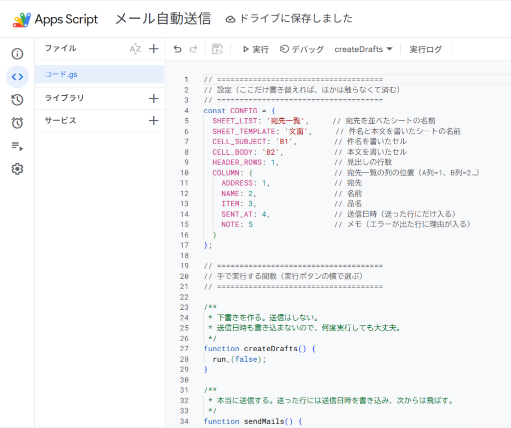Add a library with plus icon

coord(154,98)
